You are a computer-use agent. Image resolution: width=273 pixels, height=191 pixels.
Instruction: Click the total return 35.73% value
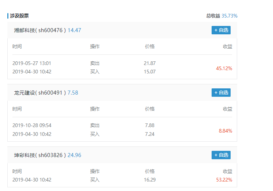(x=230, y=16)
